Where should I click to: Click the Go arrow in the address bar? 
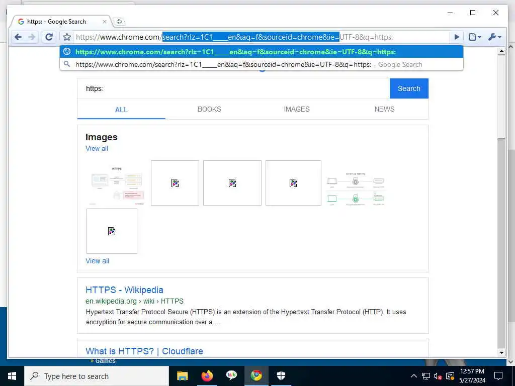(x=457, y=37)
